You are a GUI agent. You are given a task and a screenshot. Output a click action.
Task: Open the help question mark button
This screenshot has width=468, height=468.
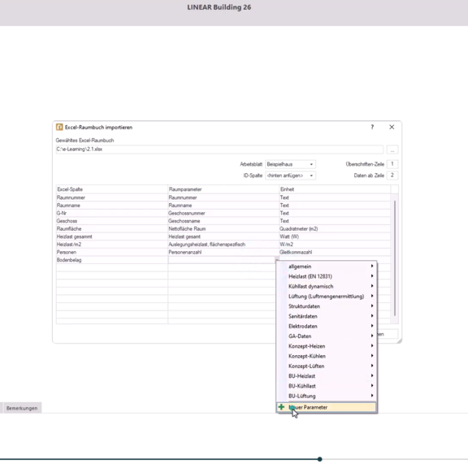(372, 127)
